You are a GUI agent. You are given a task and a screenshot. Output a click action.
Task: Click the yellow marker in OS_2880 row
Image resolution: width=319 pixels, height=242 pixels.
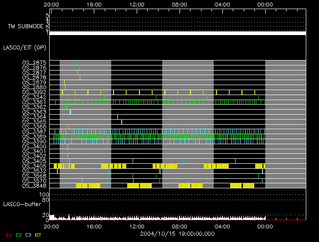tap(65, 87)
